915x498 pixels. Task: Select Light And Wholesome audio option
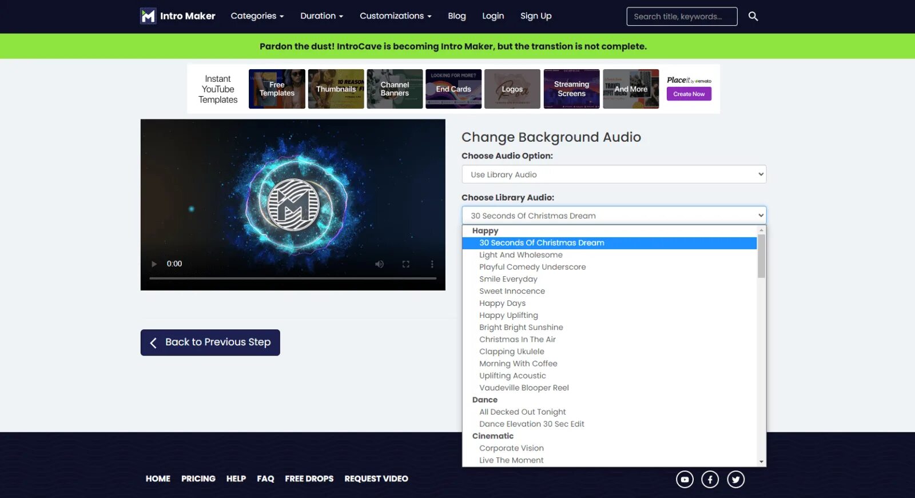610,255
